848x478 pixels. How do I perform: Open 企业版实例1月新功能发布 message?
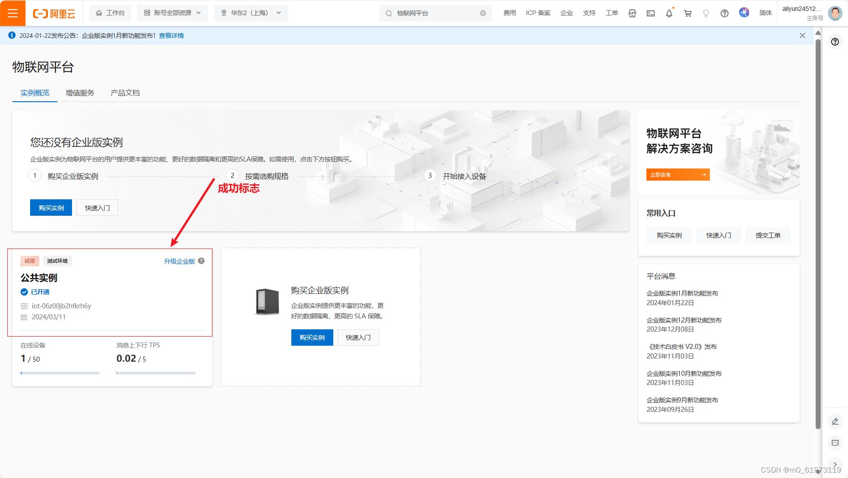(682, 293)
